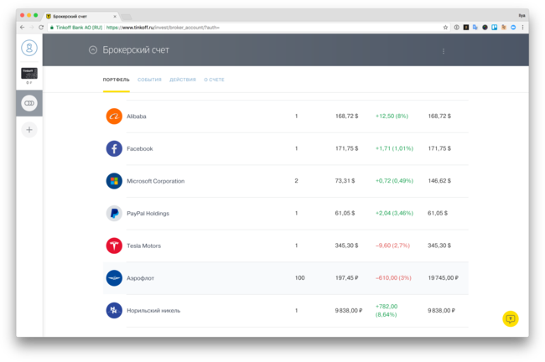Screen dimensions: 545x362
Task: Select the Tinkoff card thumbnail in sidebar
Action: pyautogui.click(x=29, y=74)
